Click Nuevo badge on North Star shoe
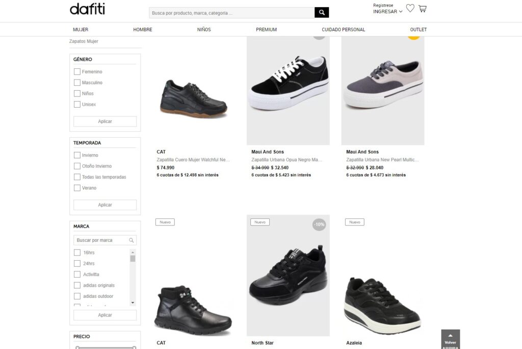 pos(260,222)
